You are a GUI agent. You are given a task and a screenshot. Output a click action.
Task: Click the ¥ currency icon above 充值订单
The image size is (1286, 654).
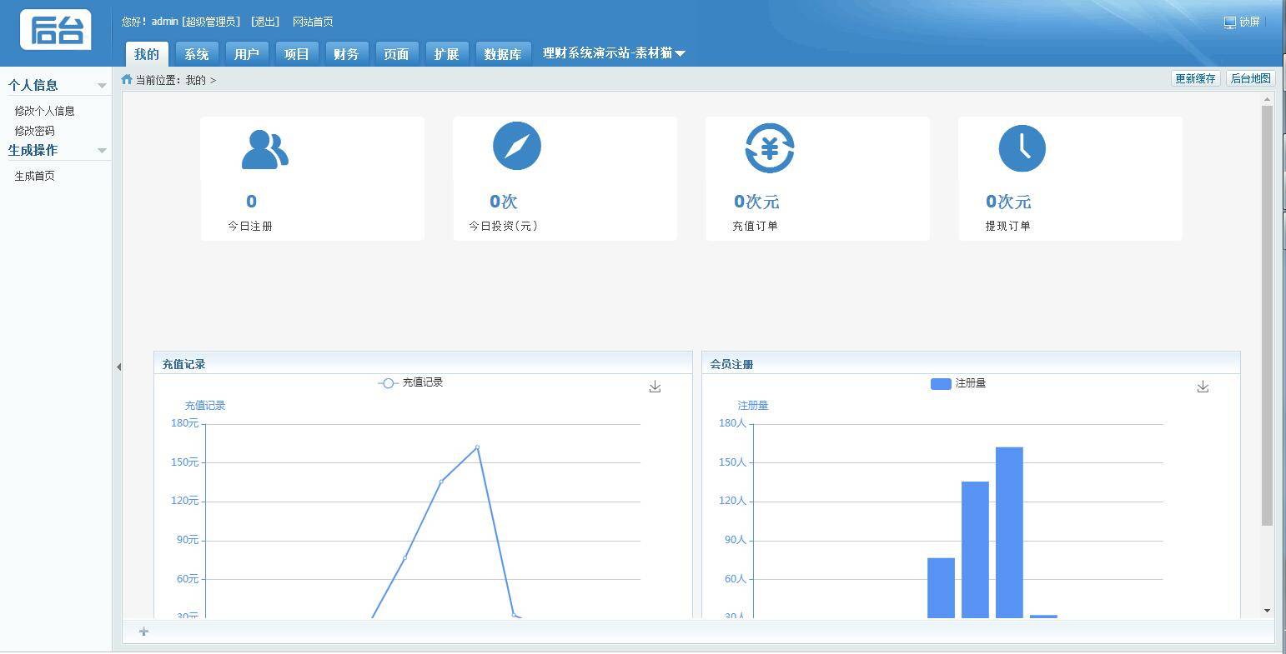(x=769, y=148)
